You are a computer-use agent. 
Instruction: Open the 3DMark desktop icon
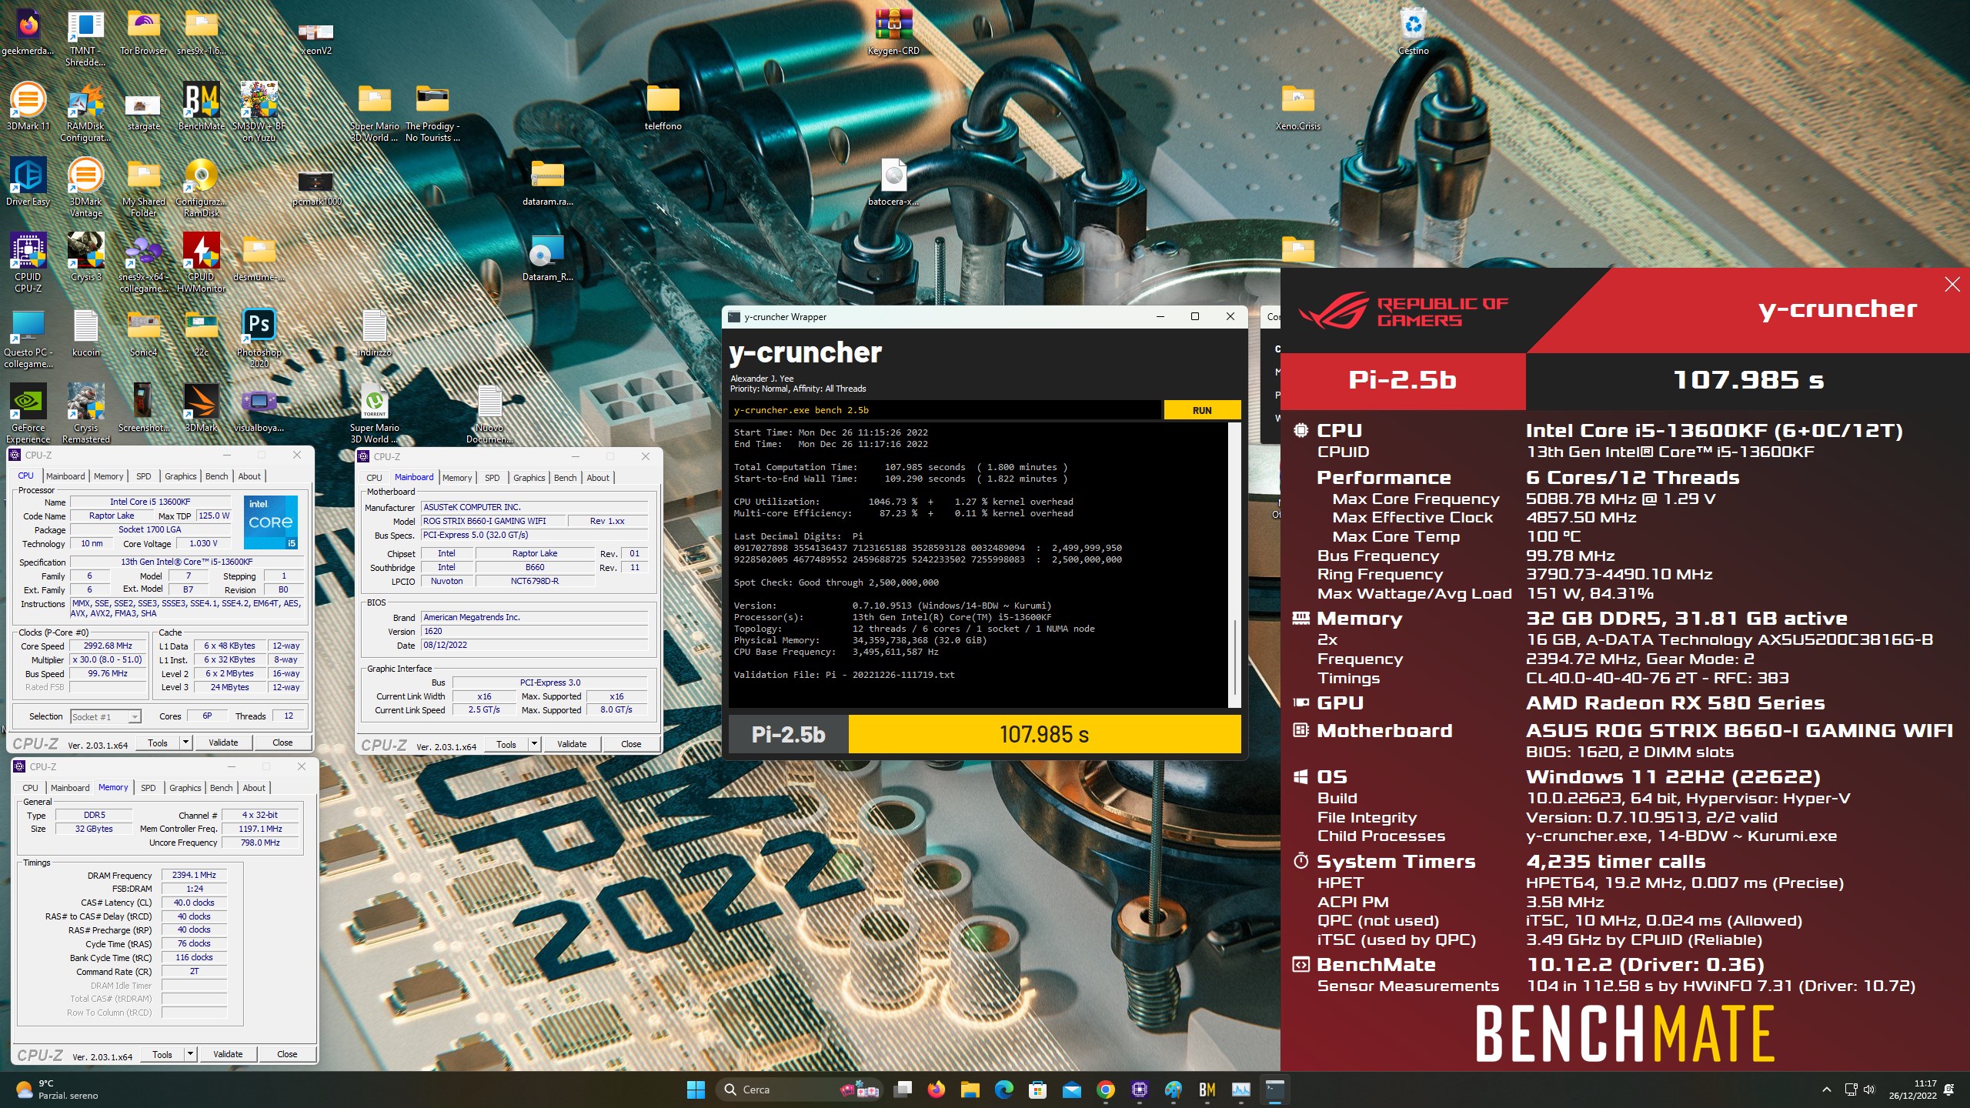[201, 408]
